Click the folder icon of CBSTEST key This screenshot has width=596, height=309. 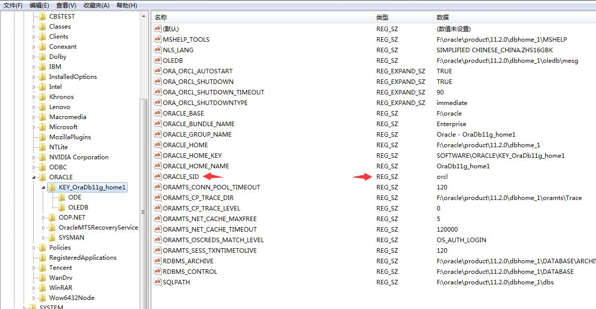pos(43,17)
